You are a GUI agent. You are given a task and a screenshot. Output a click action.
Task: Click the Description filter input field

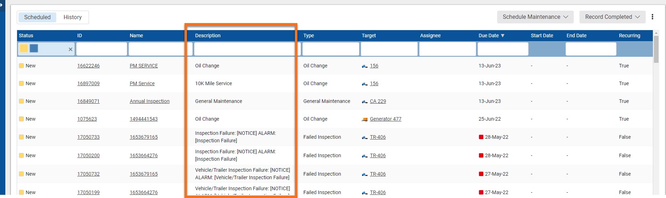pyautogui.click(x=244, y=49)
